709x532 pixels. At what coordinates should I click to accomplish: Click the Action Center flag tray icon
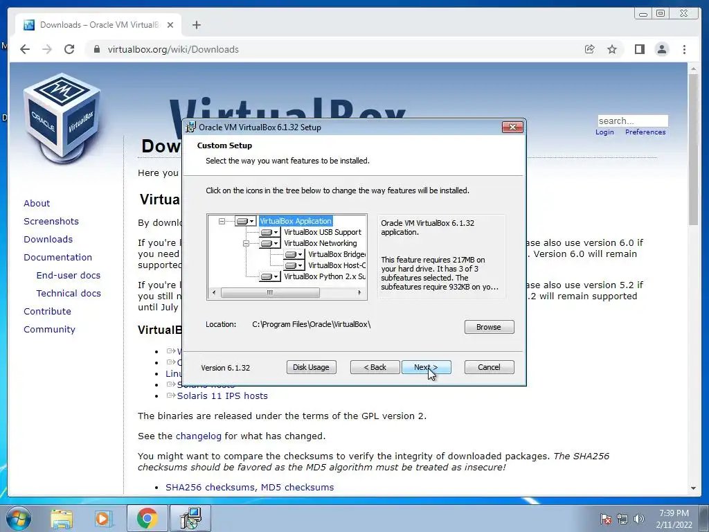pyautogui.click(x=605, y=518)
